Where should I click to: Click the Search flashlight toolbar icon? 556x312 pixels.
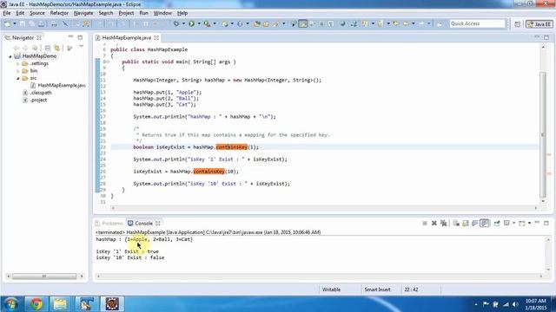275,23
